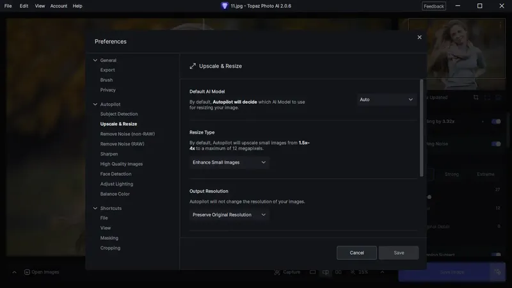Select the split view icon in main toolbar
This screenshot has width=512, height=288.
pos(326,272)
